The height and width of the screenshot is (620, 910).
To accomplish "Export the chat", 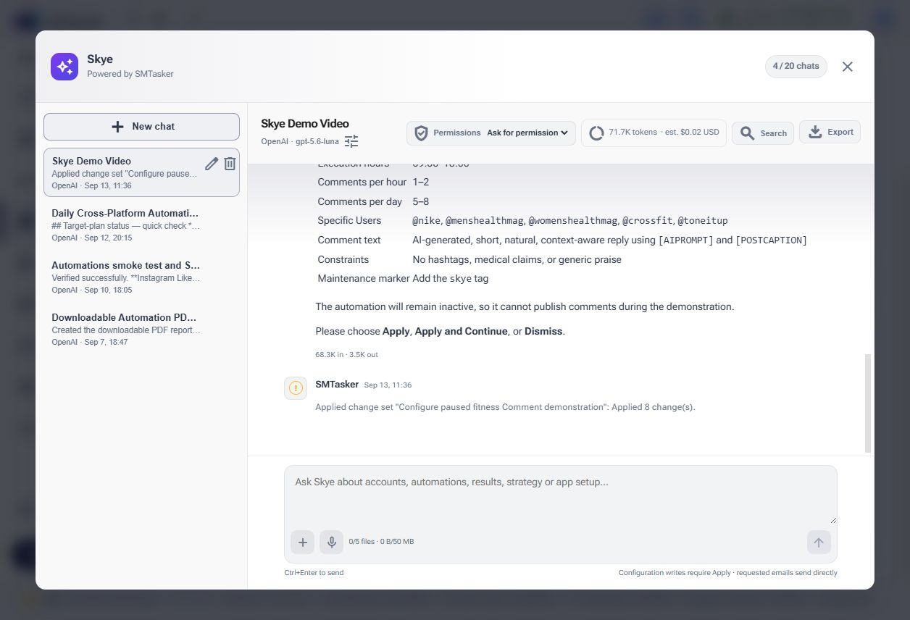I will [x=830, y=132].
